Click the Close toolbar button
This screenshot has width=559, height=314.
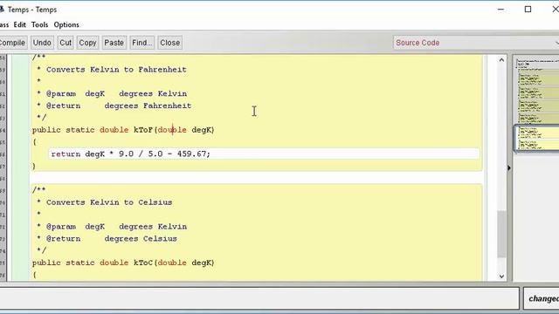click(x=170, y=43)
